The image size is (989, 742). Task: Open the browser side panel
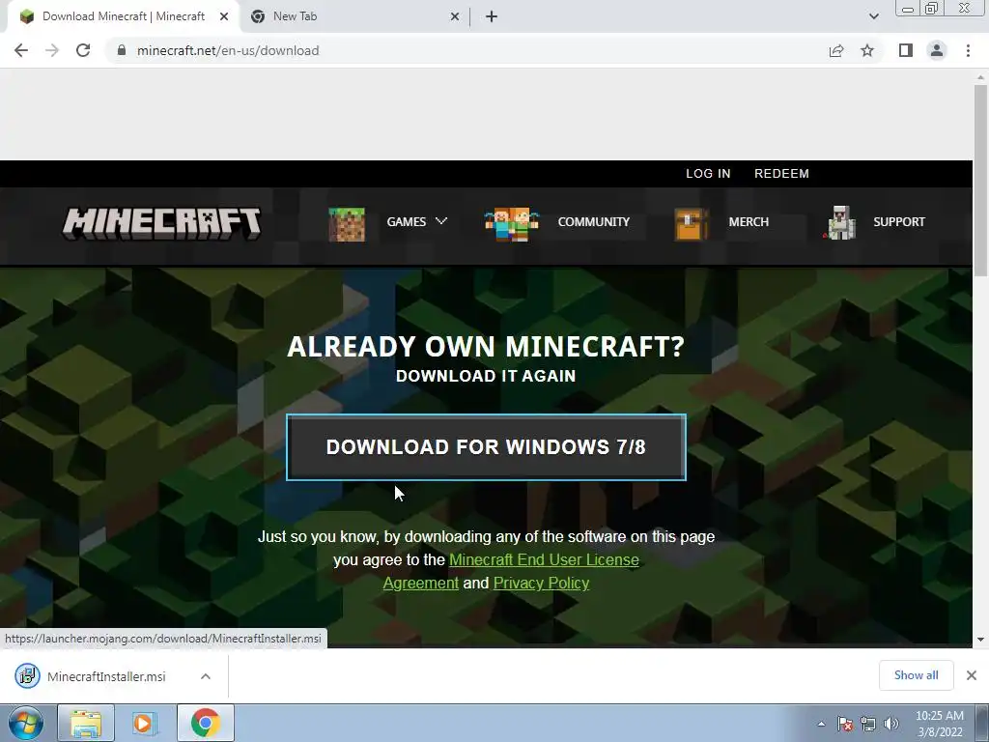[906, 50]
